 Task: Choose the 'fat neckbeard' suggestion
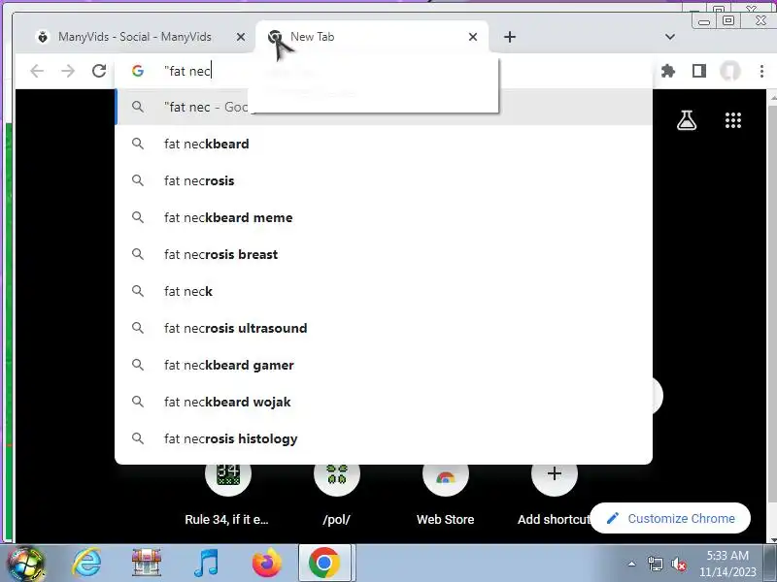click(384, 144)
